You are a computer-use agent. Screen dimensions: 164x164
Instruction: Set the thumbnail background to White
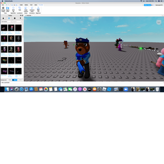point(9,80)
